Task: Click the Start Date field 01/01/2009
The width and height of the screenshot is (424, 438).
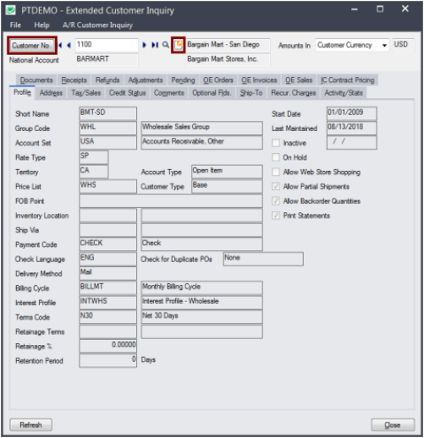Action: click(x=351, y=113)
